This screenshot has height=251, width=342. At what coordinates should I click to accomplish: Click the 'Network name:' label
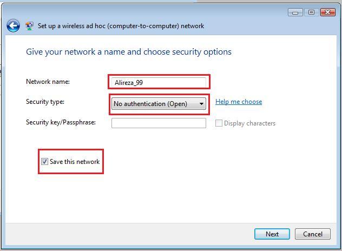coord(48,82)
